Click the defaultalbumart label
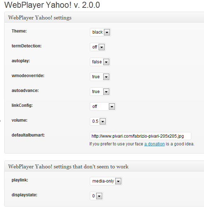 point(28,135)
